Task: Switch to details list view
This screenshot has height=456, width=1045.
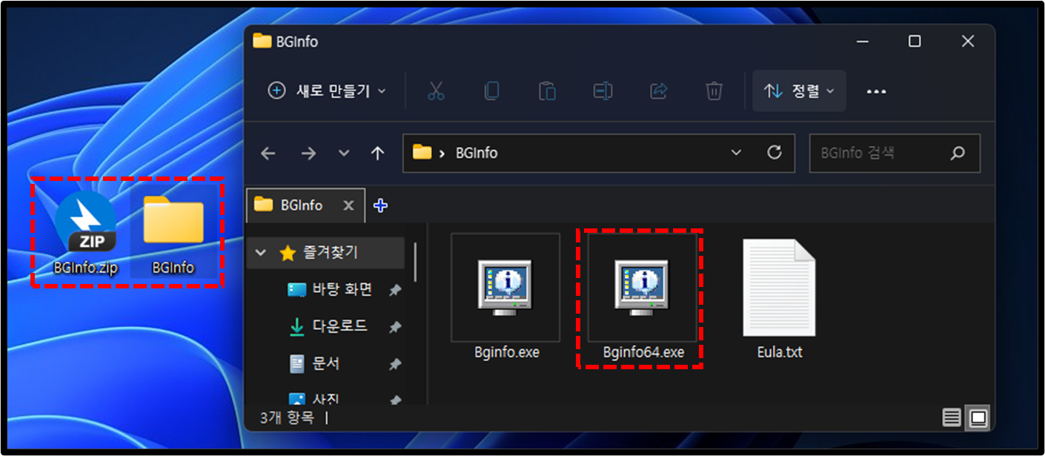Action: point(952,418)
